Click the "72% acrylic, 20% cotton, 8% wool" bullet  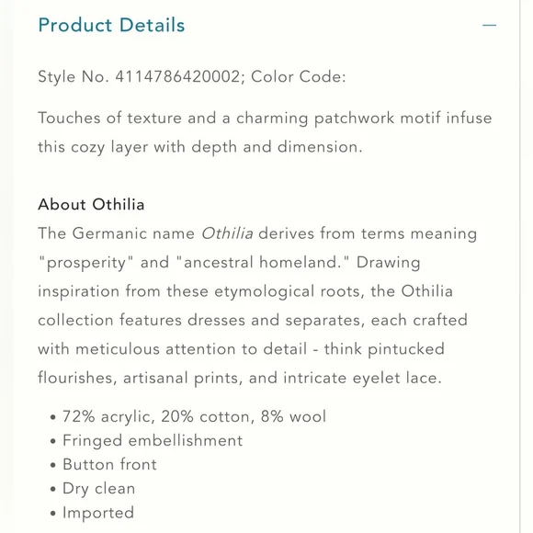[194, 416]
